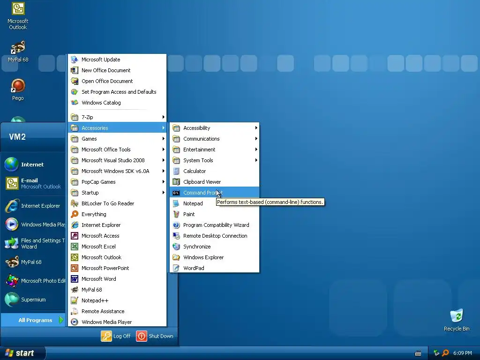The height and width of the screenshot is (360, 480).
Task: Open Clipboard Viewer from Accessories
Action: click(214, 182)
